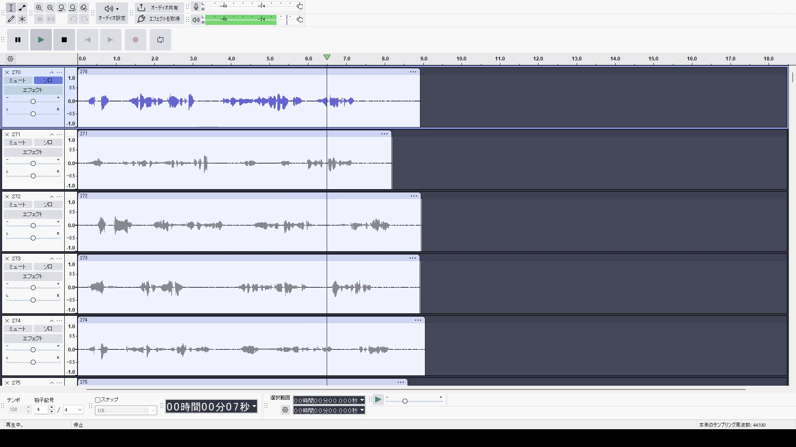This screenshot has width=796, height=447.
Task: Select the Draw pencil tool
Action: click(x=11, y=19)
